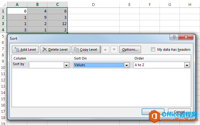Click empty cell D2 in the worksheet
This screenshot has height=125, width=200.
coord(93,17)
